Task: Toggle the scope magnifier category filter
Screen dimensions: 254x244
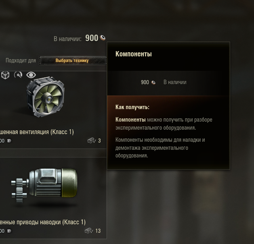Action: [18, 75]
